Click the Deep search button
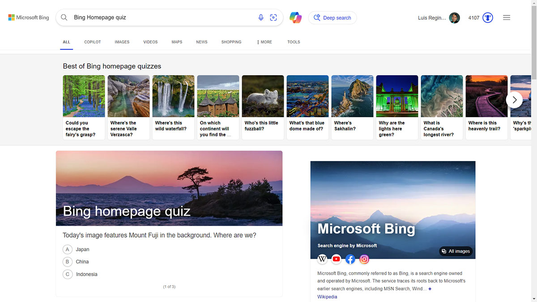The height and width of the screenshot is (302, 537). coord(332,18)
